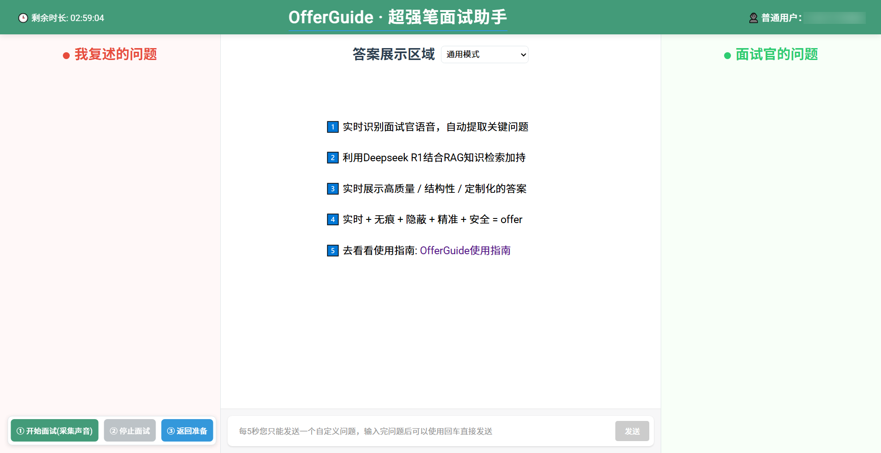Viewport: 881px width, 453px height.
Task: Click the blue number 4 badge
Action: pyautogui.click(x=333, y=219)
